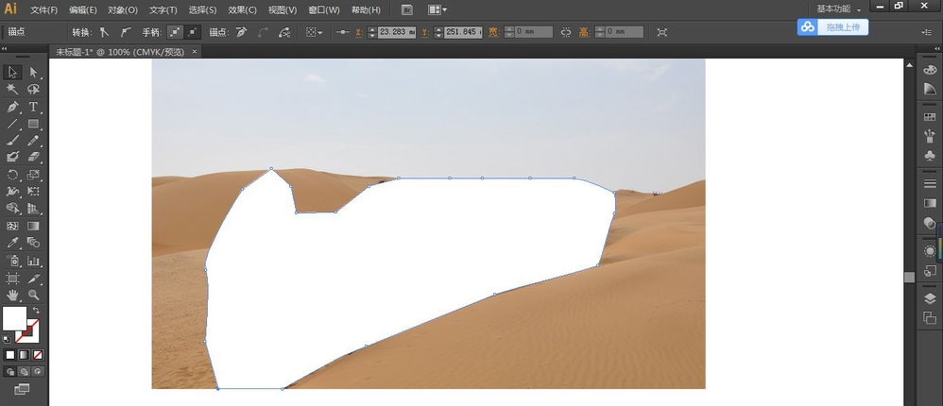Screen dimensions: 943x406
Task: Click the Bridge (Br) icon
Action: 406,9
